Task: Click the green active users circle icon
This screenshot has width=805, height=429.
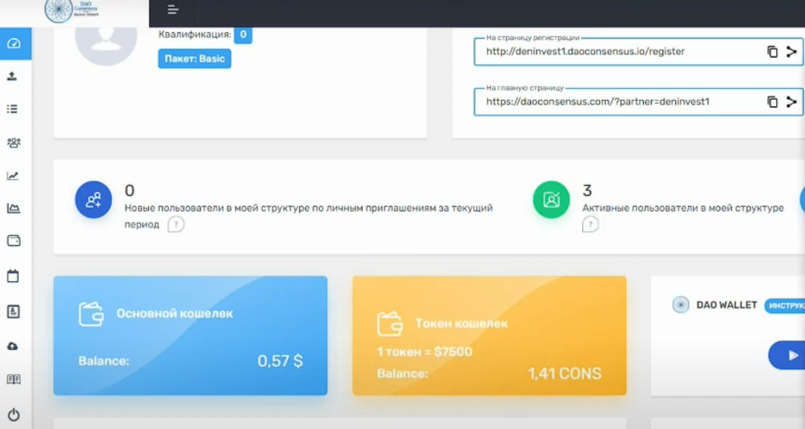Action: [x=552, y=199]
